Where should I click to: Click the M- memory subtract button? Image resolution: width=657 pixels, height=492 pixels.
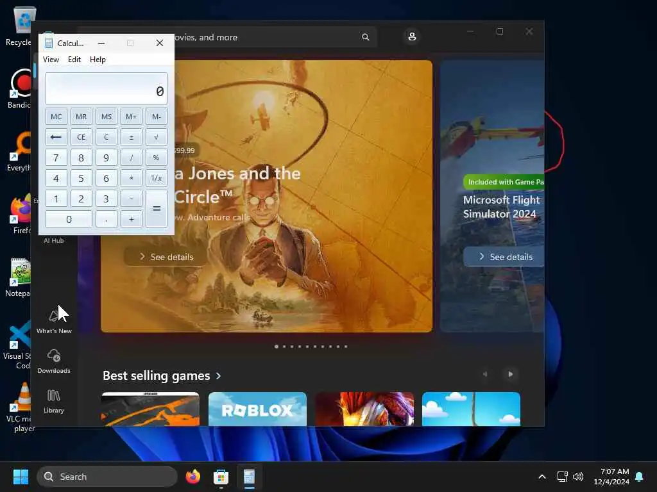[x=157, y=117]
